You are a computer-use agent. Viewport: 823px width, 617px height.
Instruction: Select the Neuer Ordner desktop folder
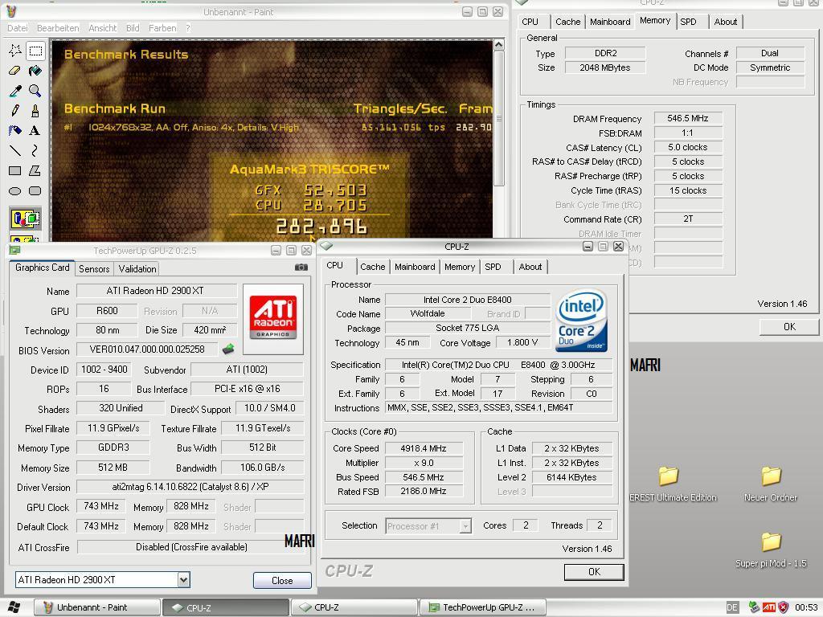click(771, 484)
